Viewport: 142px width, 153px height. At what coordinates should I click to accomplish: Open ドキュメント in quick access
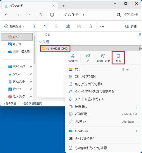point(17,82)
